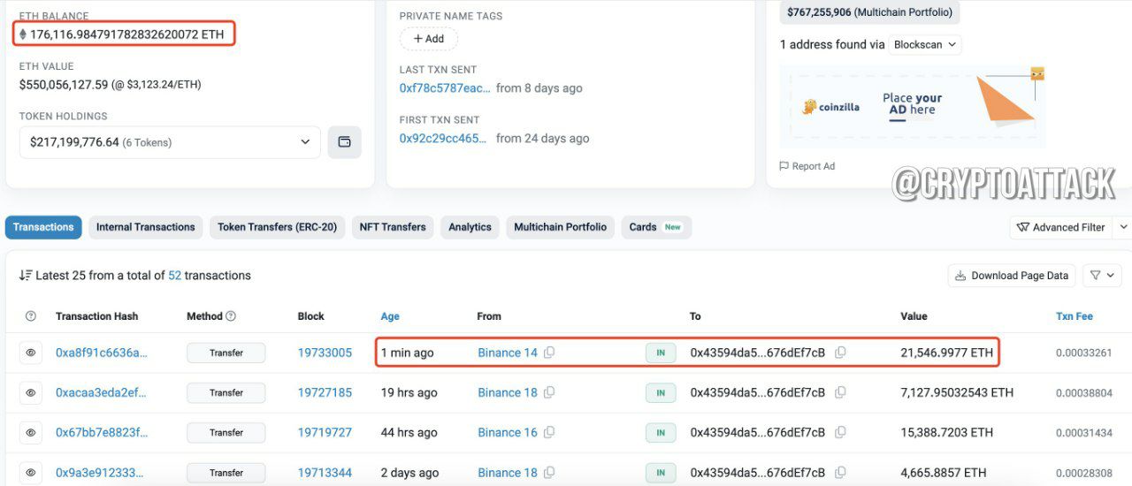Image resolution: width=1132 pixels, height=486 pixels.
Task: Preview transaction 0x9a3e912333 with eye icon
Action: [31, 473]
